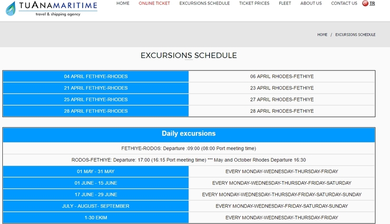Click the Turkish flag language icon
Viewport: 390px width, 224px height.
point(365,3)
